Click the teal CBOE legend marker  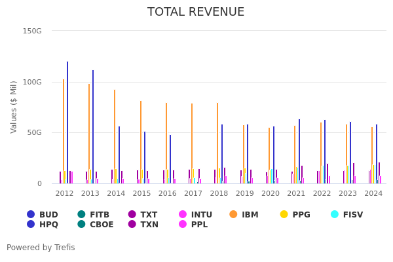(81, 225)
